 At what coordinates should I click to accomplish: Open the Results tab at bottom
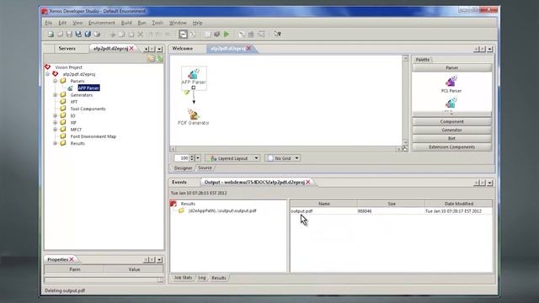coord(219,278)
